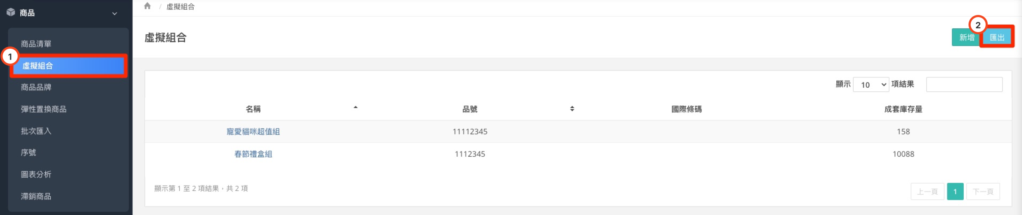Click the 下一頁 pagination button
The height and width of the screenshot is (215, 1022).
coord(982,192)
